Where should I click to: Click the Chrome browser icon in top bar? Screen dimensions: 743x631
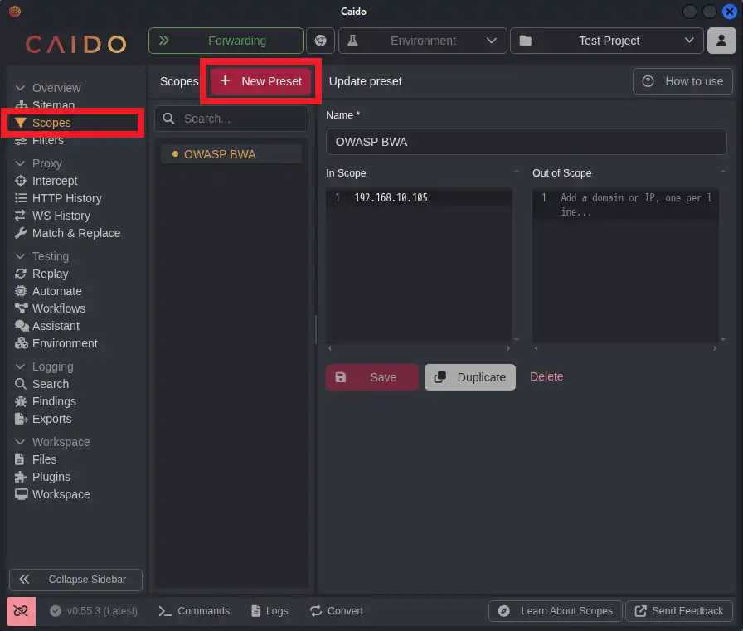pos(320,41)
